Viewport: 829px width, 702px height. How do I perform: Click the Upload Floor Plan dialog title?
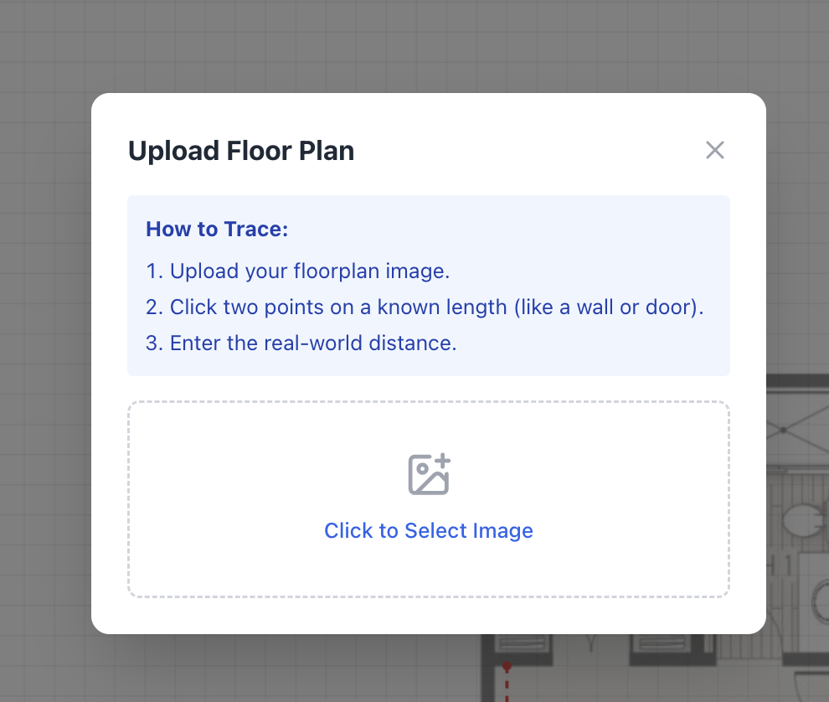(241, 151)
